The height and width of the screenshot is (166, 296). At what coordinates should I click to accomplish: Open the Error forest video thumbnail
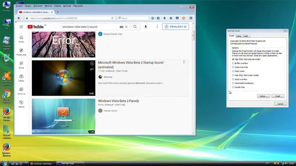click(x=64, y=44)
